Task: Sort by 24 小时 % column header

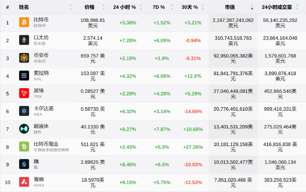Action: pyautogui.click(x=124, y=7)
